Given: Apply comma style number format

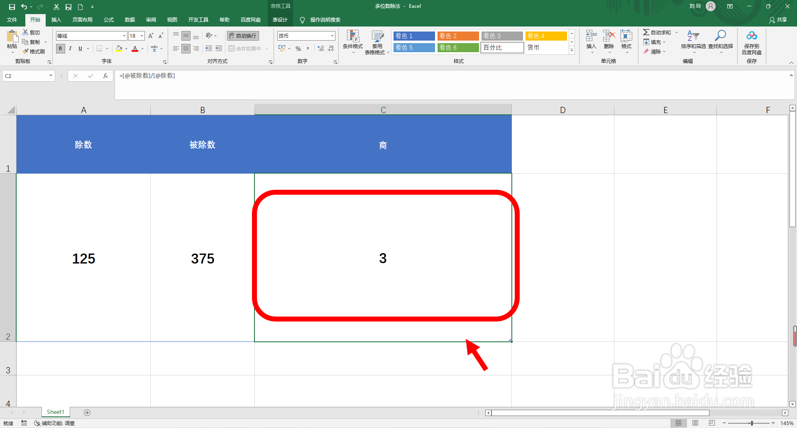Looking at the screenshot, I should coord(308,48).
